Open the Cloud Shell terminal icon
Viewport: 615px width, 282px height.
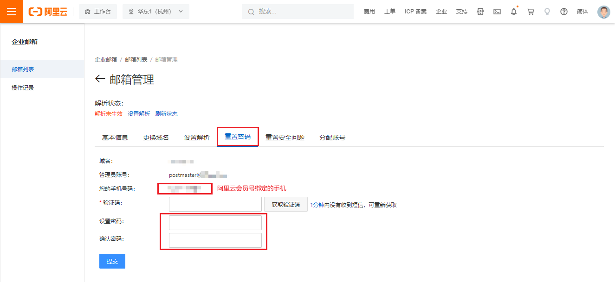[x=497, y=12]
